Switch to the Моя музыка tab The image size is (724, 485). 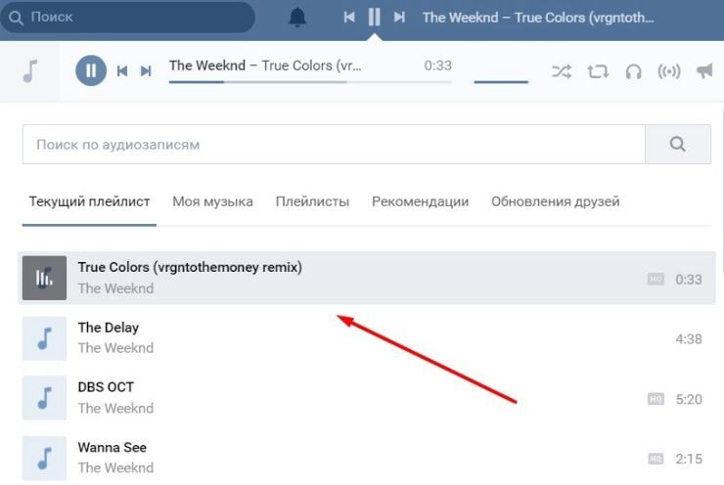[x=212, y=201]
